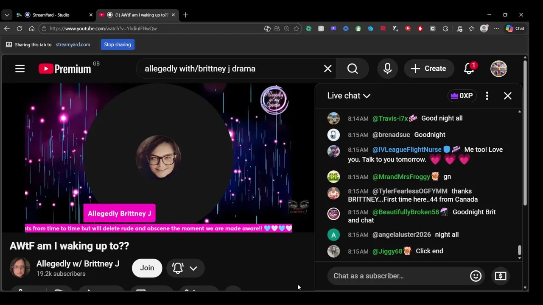Screen dimensions: 543x305
Task: Open the notifications bell
Action: (469, 69)
